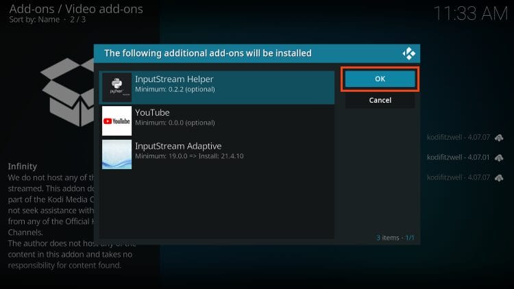
Task: Click the 'Minimum: 0.0.0 (optional)' text
Action: pos(175,123)
